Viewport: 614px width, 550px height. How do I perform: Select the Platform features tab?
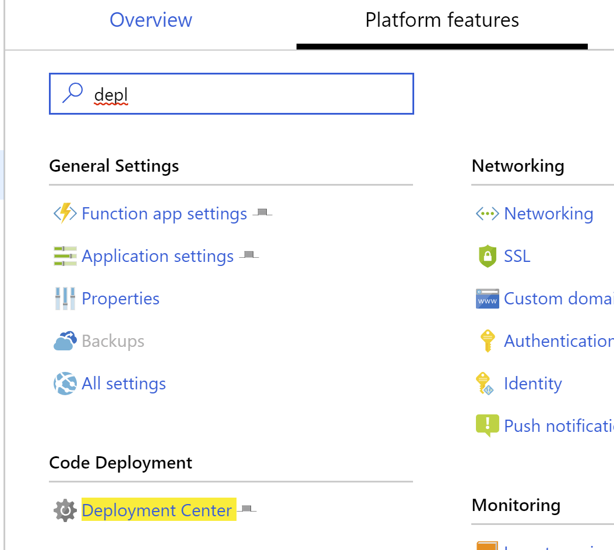click(x=442, y=20)
